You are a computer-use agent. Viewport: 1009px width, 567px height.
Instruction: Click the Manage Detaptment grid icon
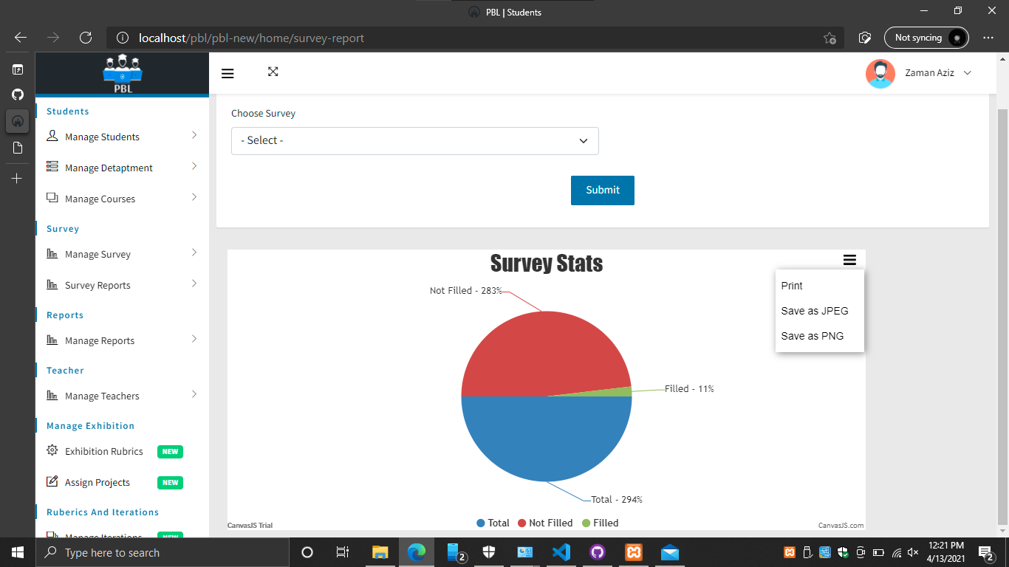click(52, 167)
